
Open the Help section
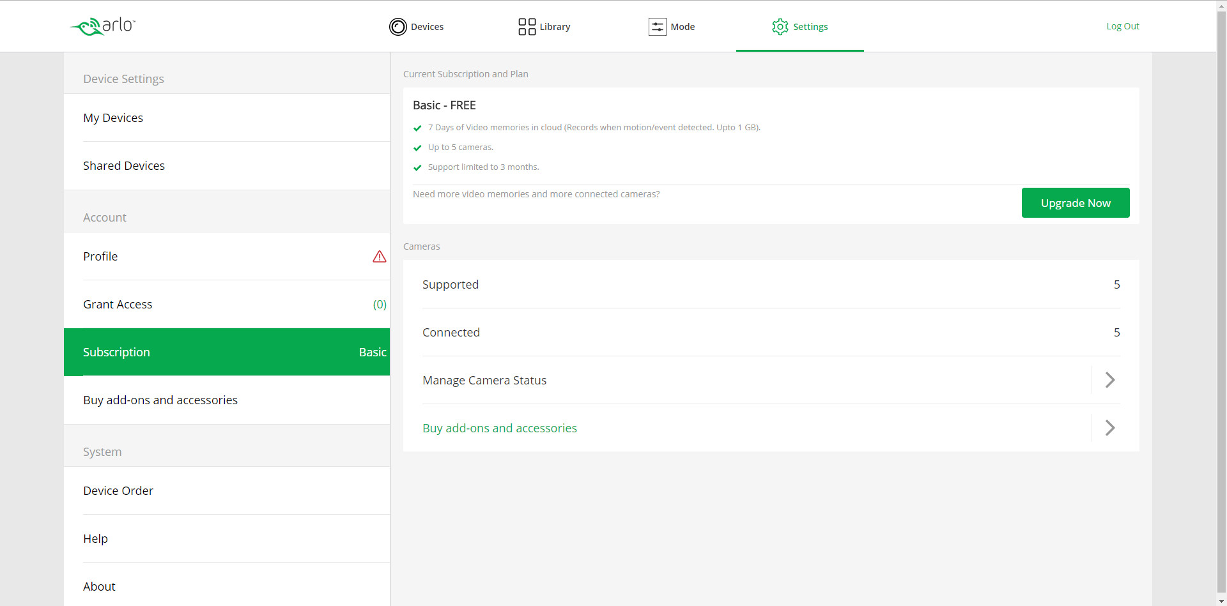tap(95, 539)
